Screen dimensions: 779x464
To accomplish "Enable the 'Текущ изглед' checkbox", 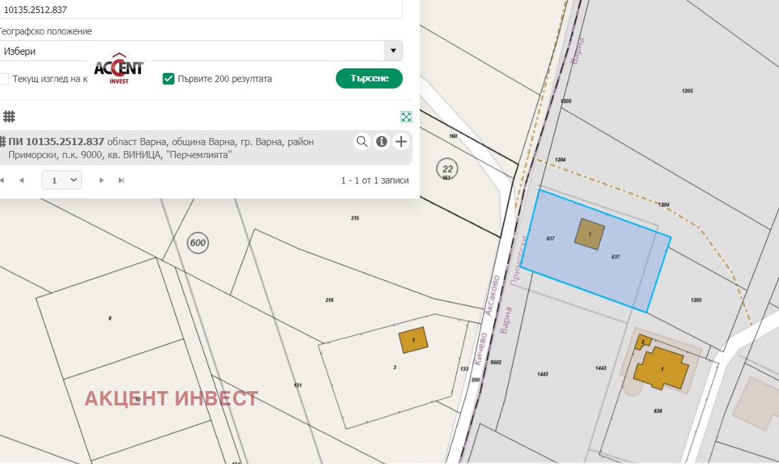I will coord(4,79).
